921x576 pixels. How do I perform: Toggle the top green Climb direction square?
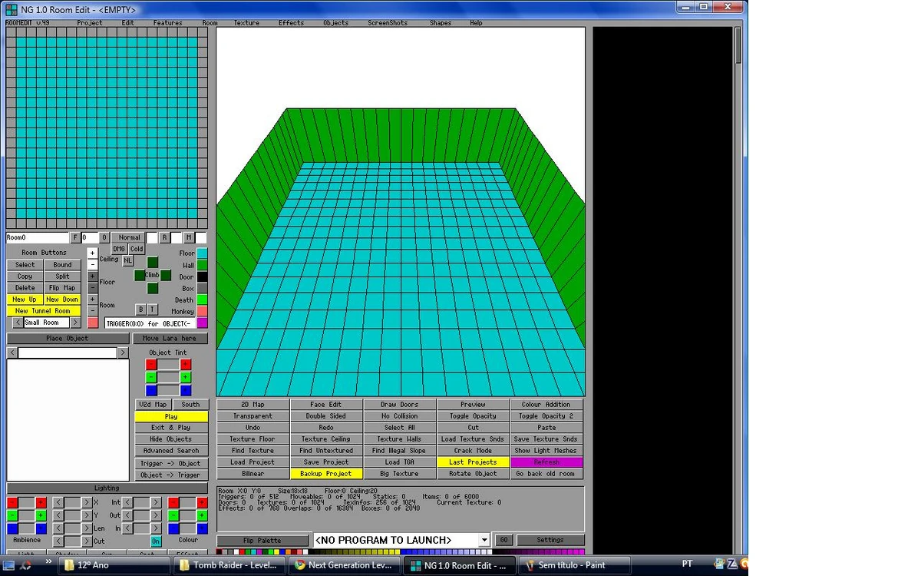153,262
